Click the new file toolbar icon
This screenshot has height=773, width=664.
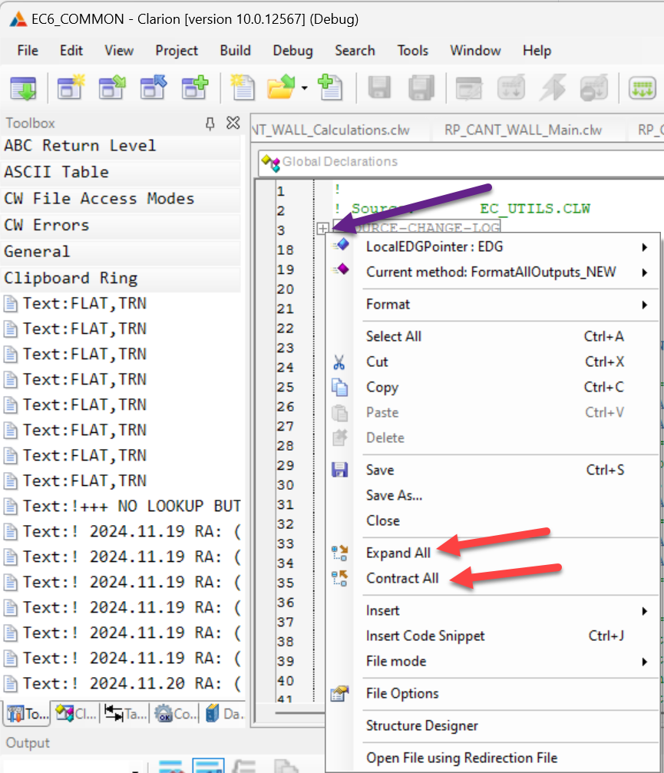click(243, 88)
